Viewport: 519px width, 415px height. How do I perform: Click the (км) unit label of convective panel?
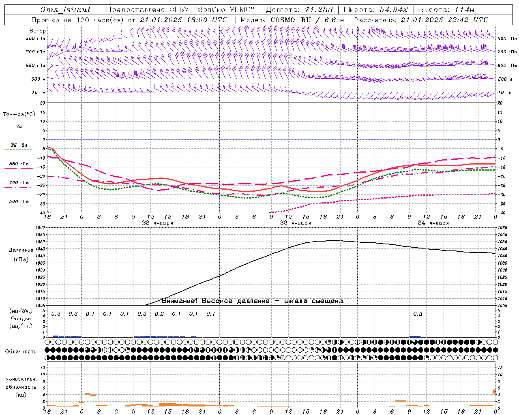(21, 395)
